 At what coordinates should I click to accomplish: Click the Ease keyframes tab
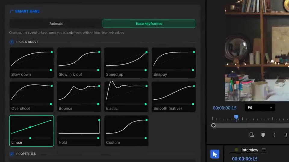tap(149, 23)
